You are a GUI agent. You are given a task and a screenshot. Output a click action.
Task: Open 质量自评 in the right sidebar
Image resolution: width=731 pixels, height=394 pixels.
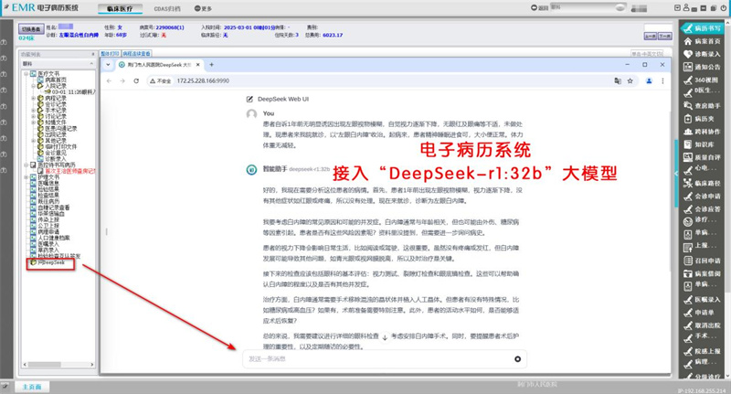[x=702, y=157]
